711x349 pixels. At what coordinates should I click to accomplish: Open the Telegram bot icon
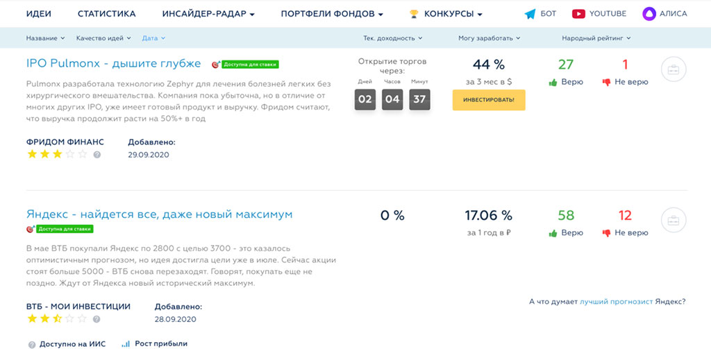point(530,14)
